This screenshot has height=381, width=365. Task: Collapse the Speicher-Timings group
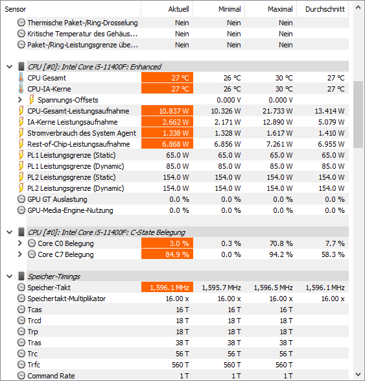pos(10,277)
